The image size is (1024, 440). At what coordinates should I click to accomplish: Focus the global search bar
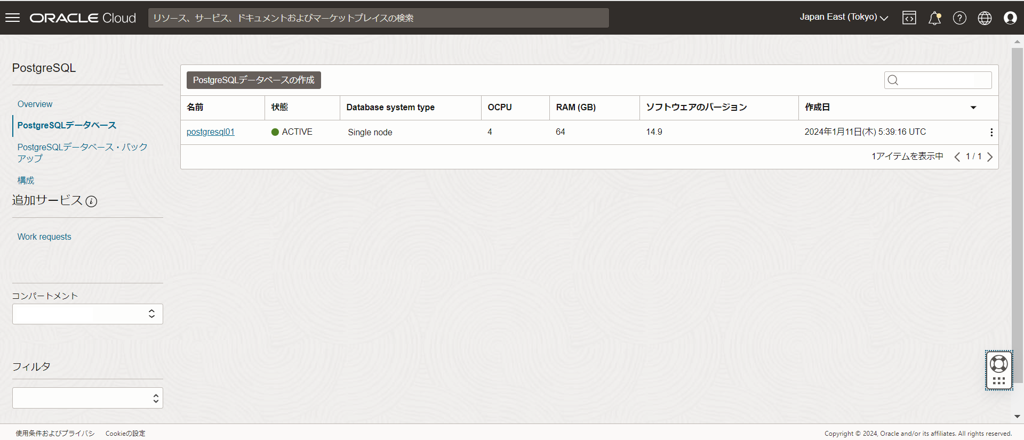(379, 18)
